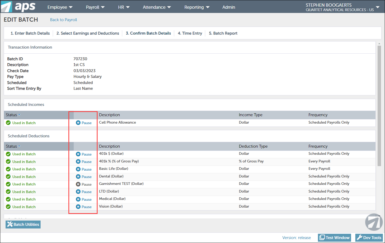385x243 pixels.
Task: Go to the 4. Time Entry step
Action: coord(190,33)
